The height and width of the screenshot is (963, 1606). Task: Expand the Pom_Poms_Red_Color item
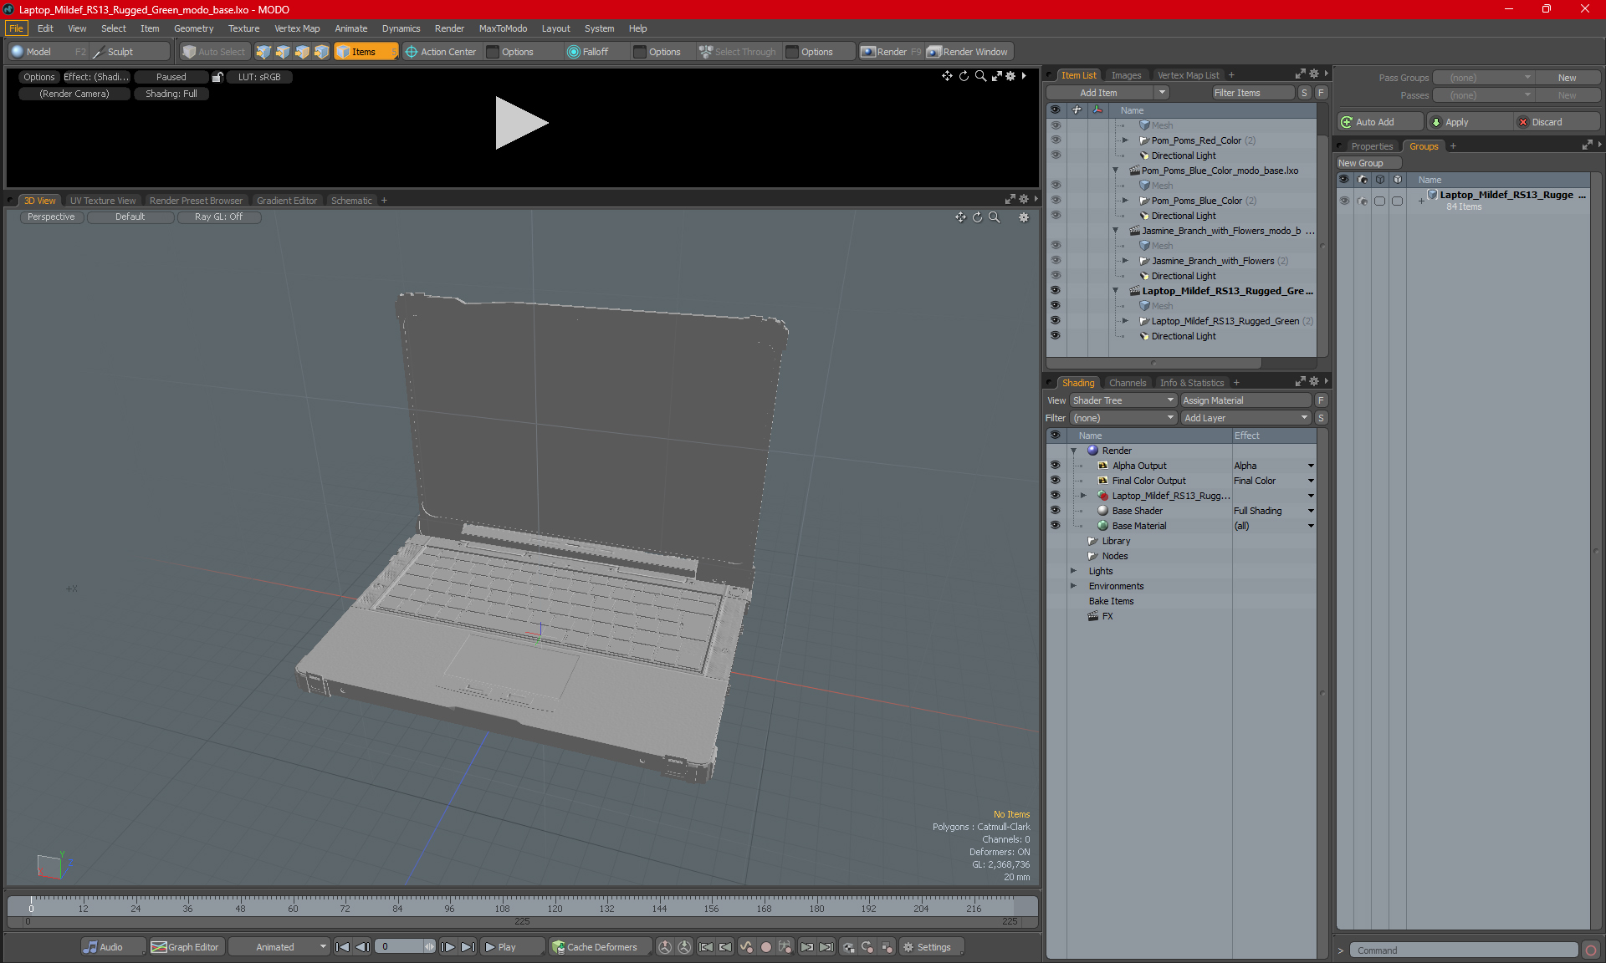pos(1125,140)
